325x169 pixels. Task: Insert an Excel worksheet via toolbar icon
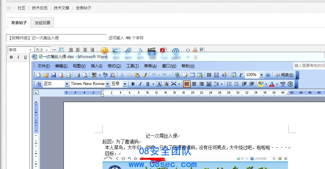pos(200,75)
